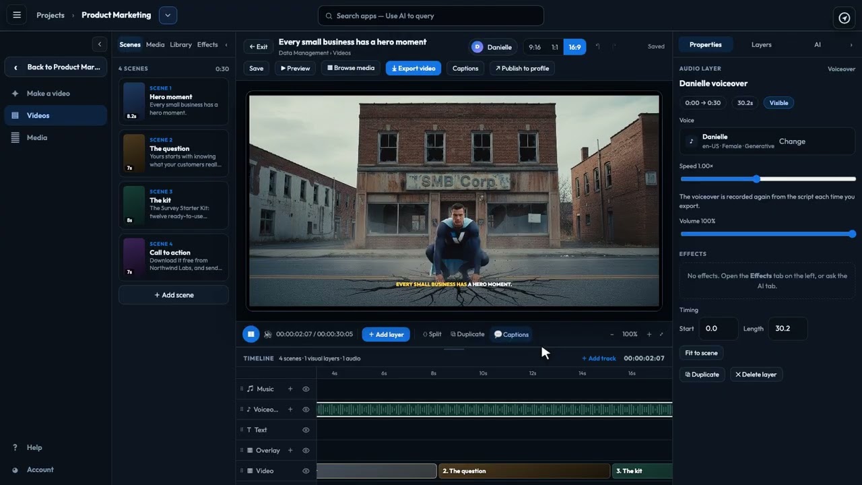Zoom out the timeline with minus icon
This screenshot has width=862, height=485.
coord(611,334)
